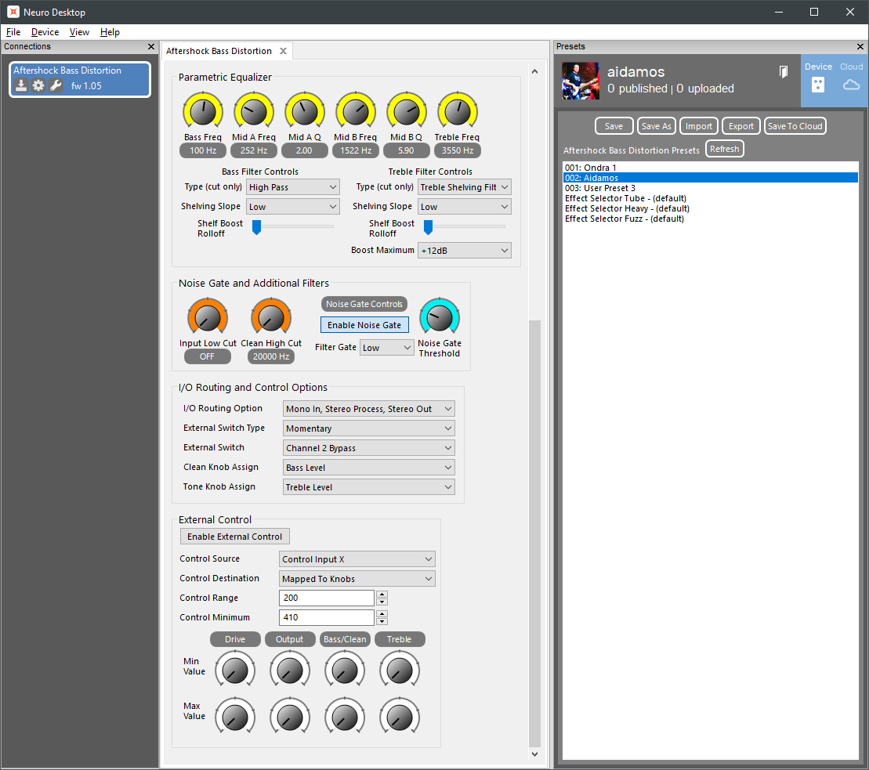This screenshot has height=770, width=869.
Task: Toggle the Enable Noise Gate button
Action: pyautogui.click(x=364, y=325)
